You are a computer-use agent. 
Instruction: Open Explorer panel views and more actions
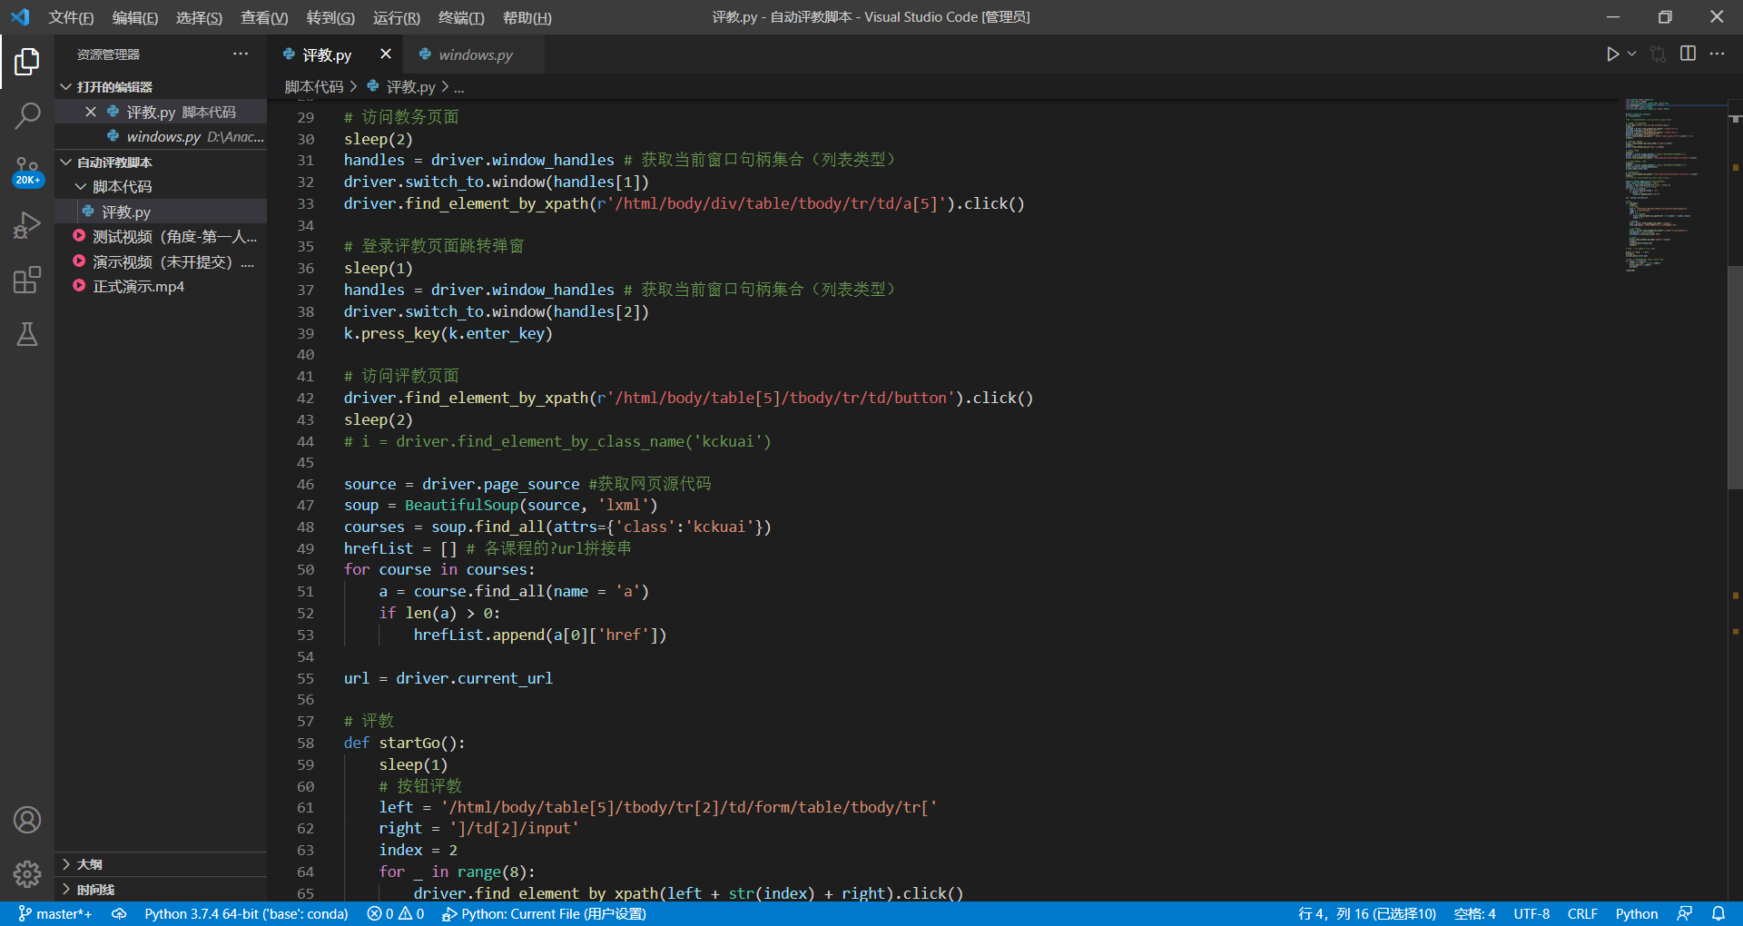[x=241, y=54]
